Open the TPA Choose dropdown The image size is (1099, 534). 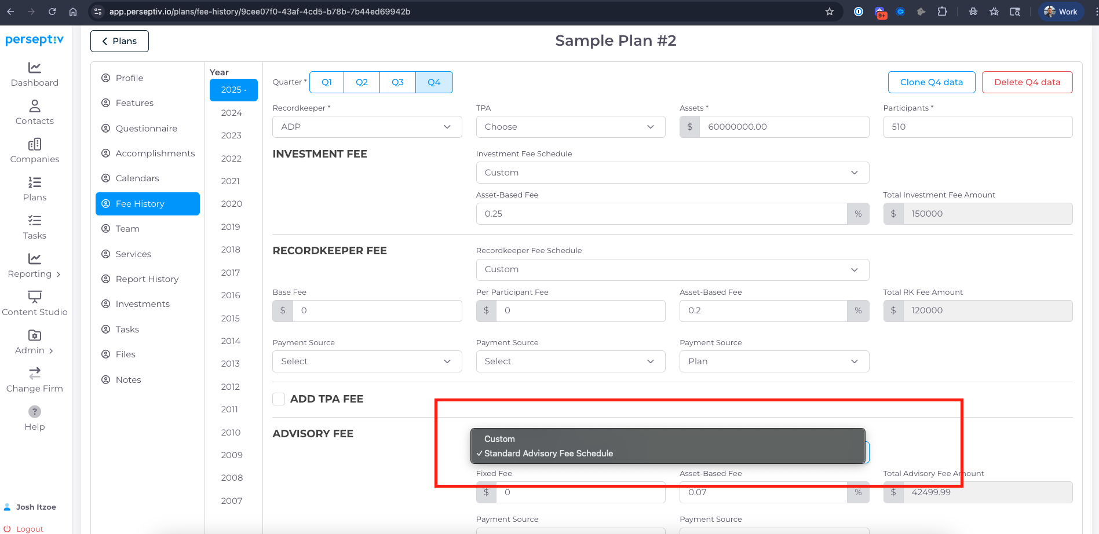[x=571, y=127]
